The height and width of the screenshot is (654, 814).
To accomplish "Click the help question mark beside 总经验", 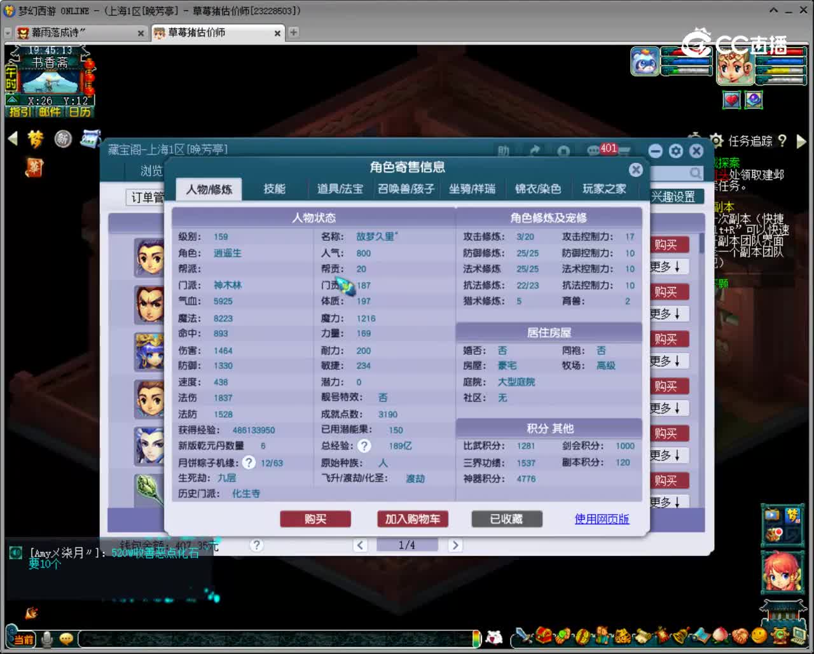I will (x=364, y=446).
